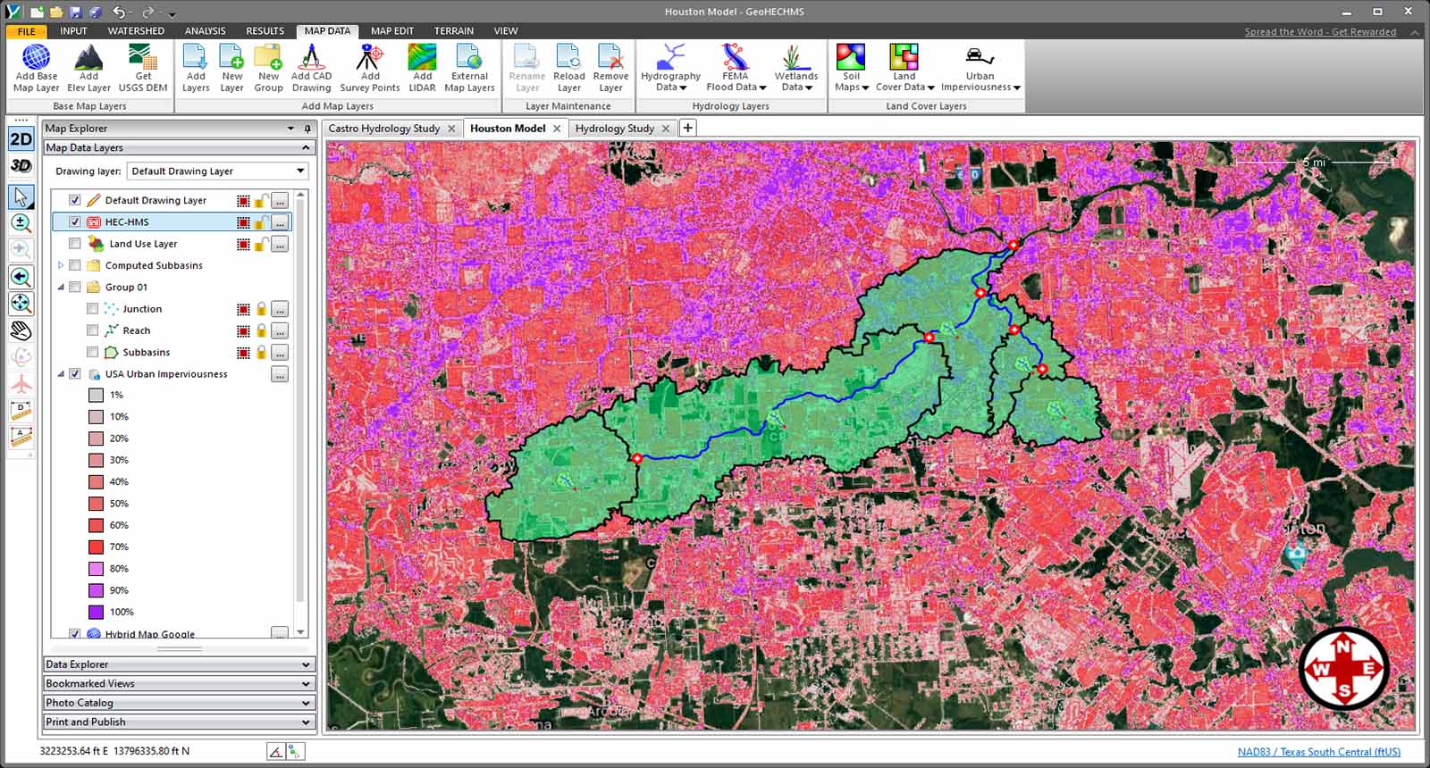Click Add Elev Layer icon
Image resolution: width=1430 pixels, height=768 pixels.
88,67
